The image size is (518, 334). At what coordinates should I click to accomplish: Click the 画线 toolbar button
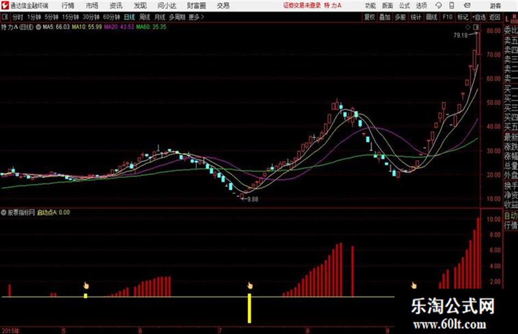pyautogui.click(x=431, y=17)
